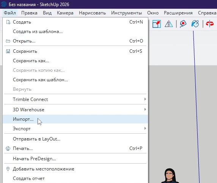
Task: Click the floppy disk Сохранить icon
Action: tap(8, 51)
